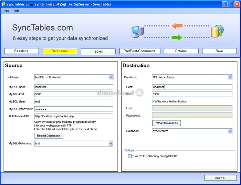Open the Help menu
241x185 pixels.
click(x=17, y=11)
